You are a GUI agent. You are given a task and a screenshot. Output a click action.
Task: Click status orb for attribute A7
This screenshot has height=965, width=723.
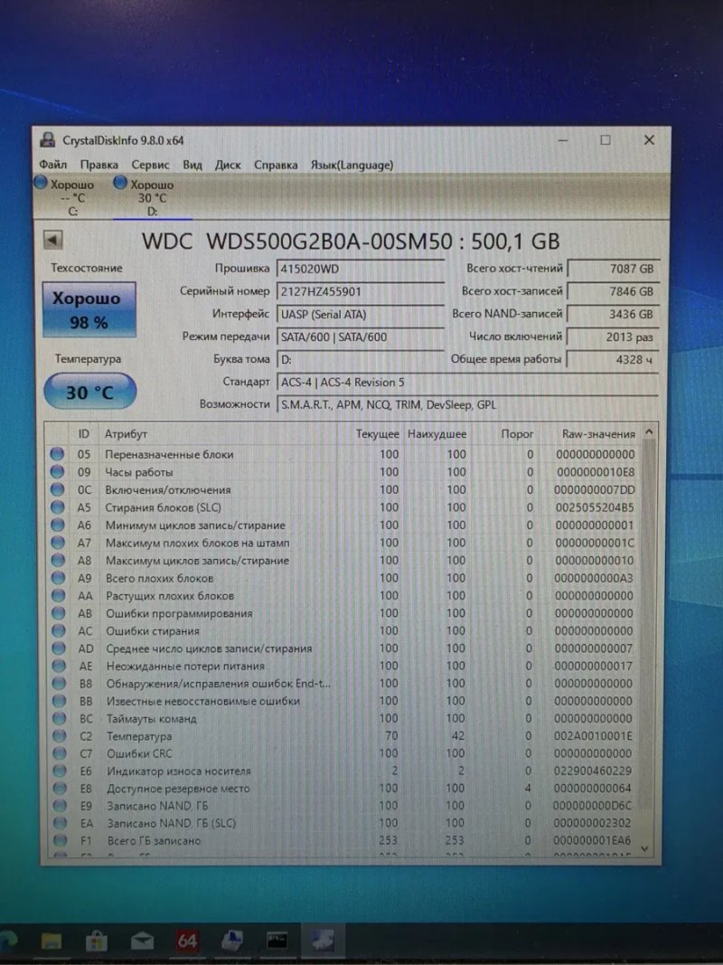point(58,543)
